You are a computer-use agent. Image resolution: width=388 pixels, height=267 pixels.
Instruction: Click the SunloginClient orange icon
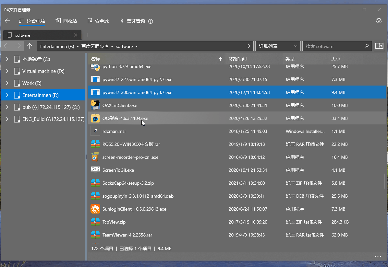pyautogui.click(x=95, y=209)
